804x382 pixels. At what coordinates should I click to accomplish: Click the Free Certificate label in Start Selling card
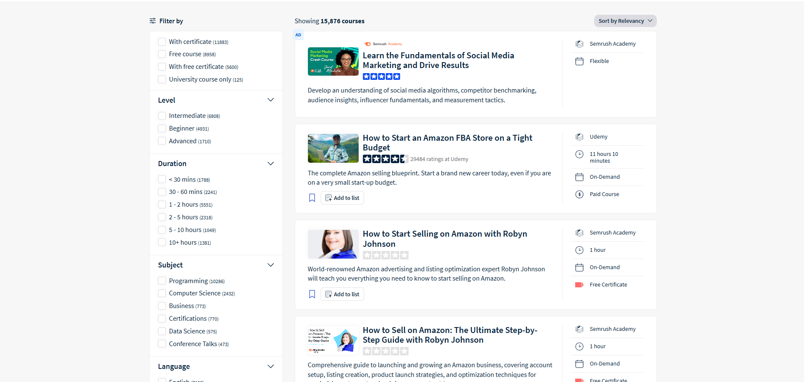[x=608, y=285]
